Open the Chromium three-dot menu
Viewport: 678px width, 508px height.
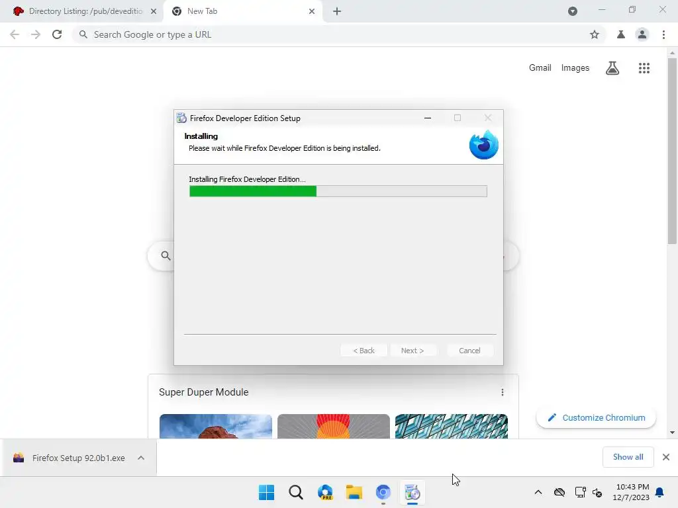[663, 34]
